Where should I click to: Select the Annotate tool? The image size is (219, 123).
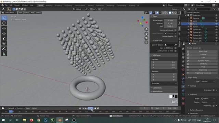pyautogui.click(x=4, y=49)
